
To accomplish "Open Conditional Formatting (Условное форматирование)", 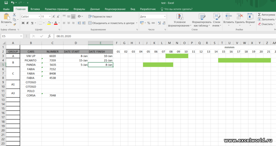I will click(x=180, y=20).
